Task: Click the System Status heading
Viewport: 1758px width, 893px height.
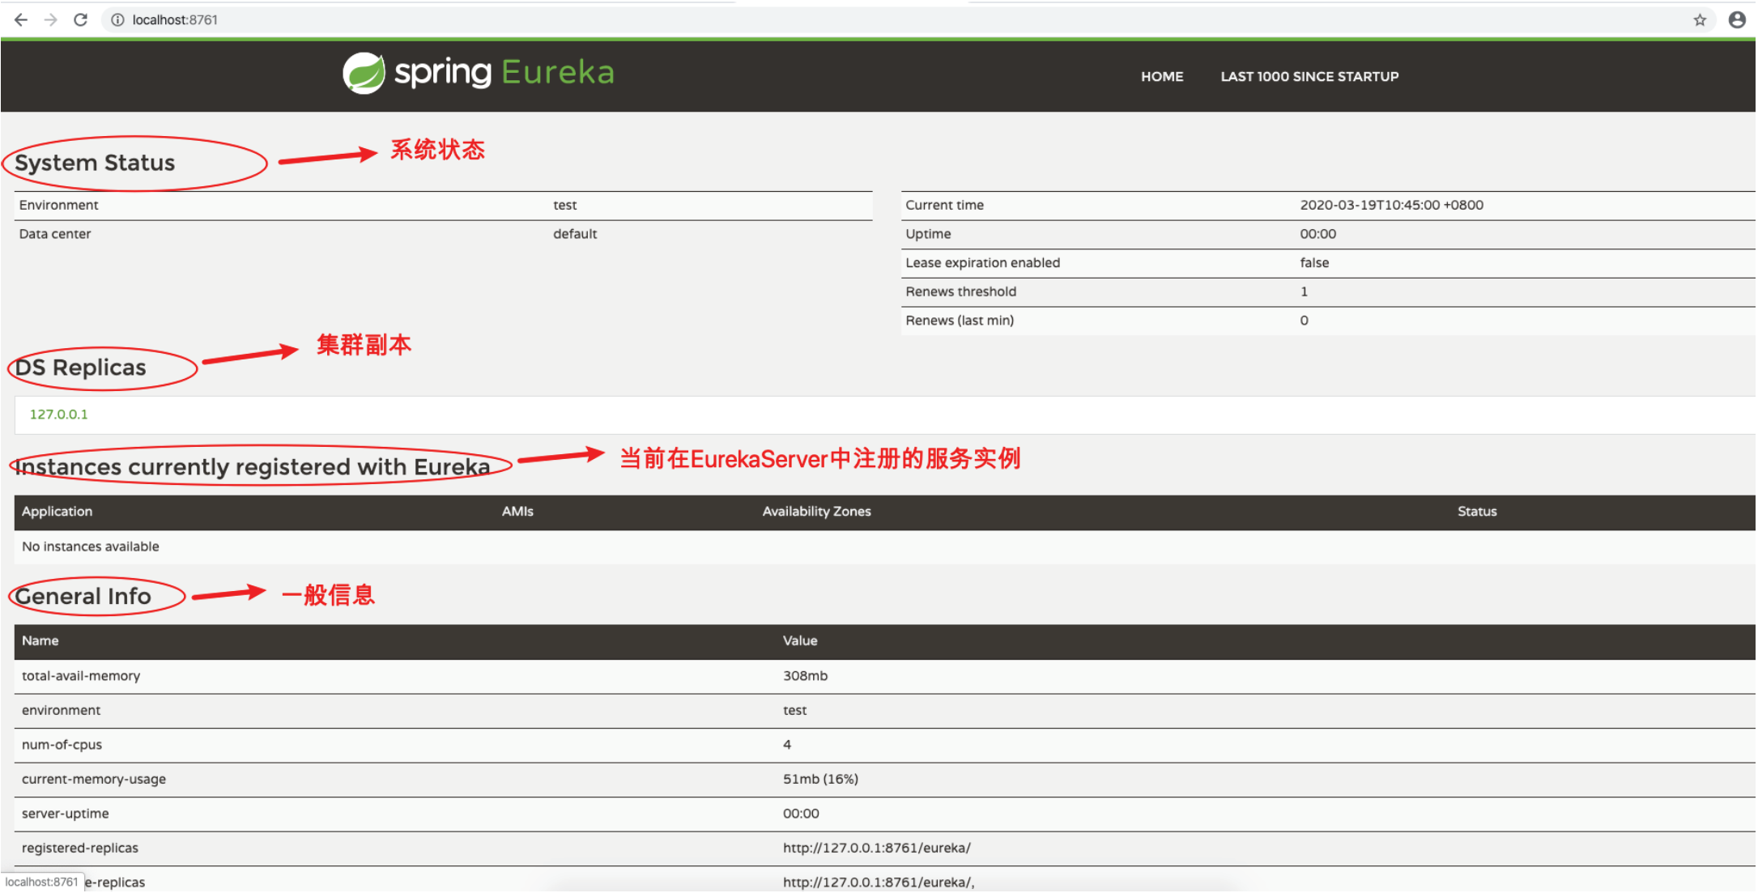Action: pyautogui.click(x=95, y=163)
